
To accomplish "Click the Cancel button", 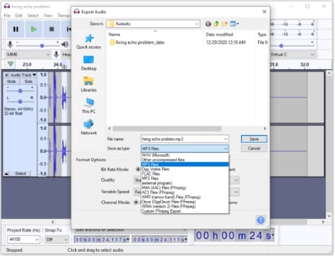I will pyautogui.click(x=254, y=148).
